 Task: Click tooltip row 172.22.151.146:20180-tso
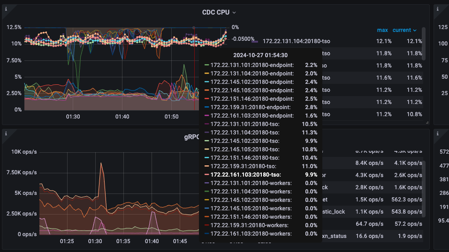click(x=260, y=158)
